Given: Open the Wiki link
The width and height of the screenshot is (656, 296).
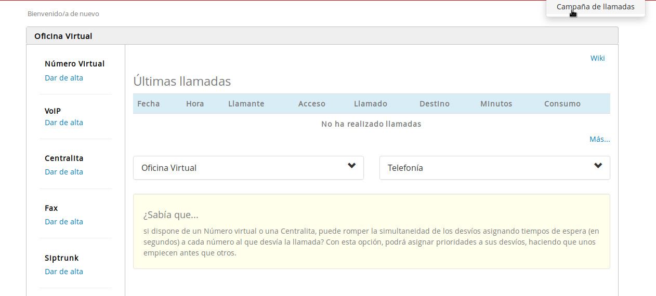Looking at the screenshot, I should [x=597, y=58].
